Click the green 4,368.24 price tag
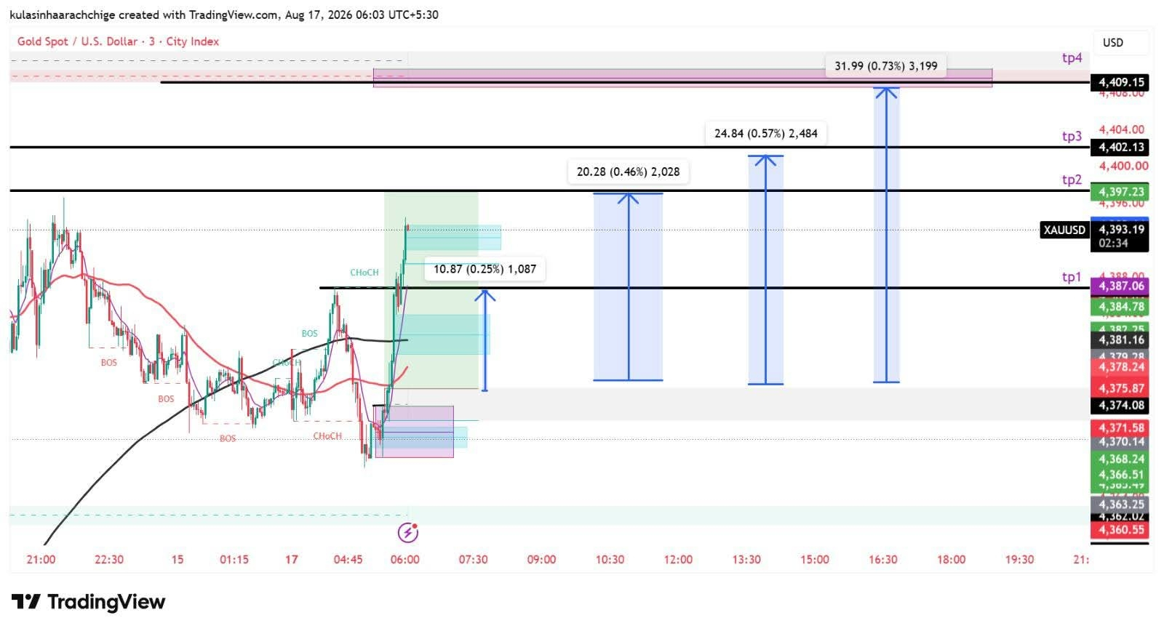The image size is (1164, 631). tap(1120, 459)
